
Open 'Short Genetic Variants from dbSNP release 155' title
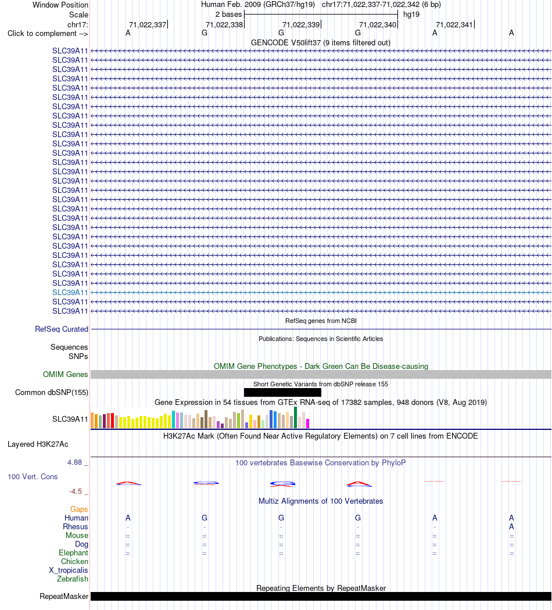click(x=321, y=384)
